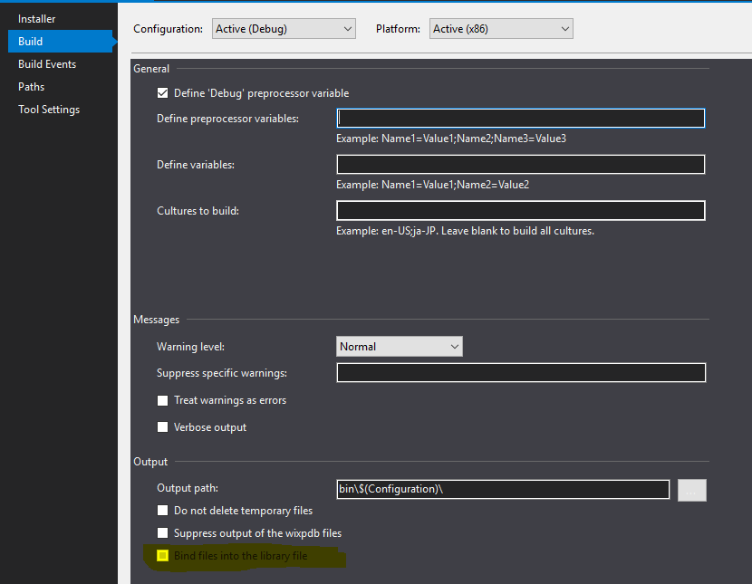
Task: Switch to the Build Events page
Action: 45,63
